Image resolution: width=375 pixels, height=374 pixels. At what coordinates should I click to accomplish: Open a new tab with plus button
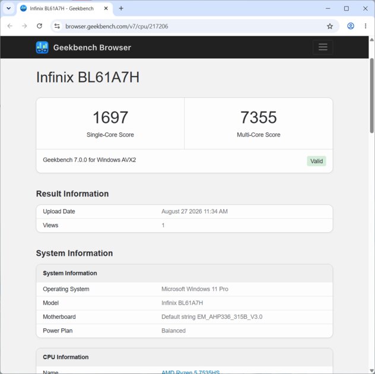tap(121, 8)
